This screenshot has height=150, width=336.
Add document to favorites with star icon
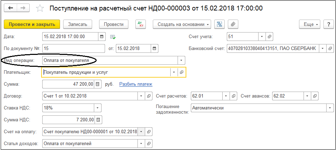point(40,8)
